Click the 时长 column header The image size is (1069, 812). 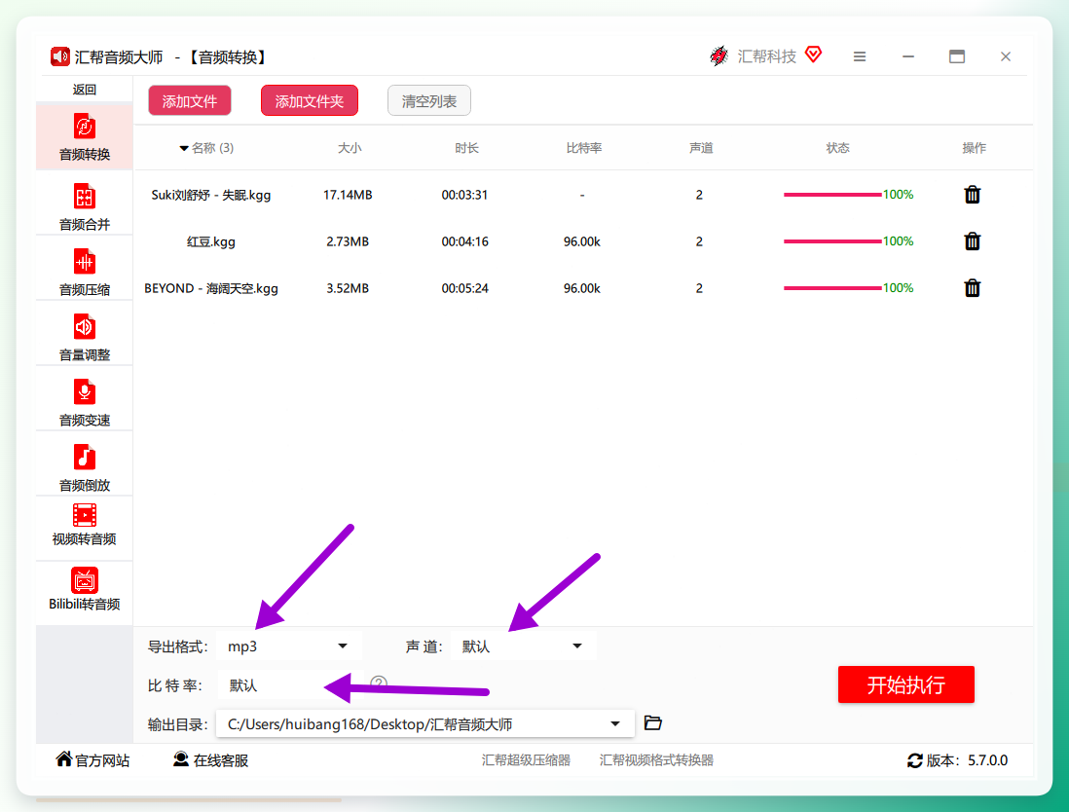467,148
